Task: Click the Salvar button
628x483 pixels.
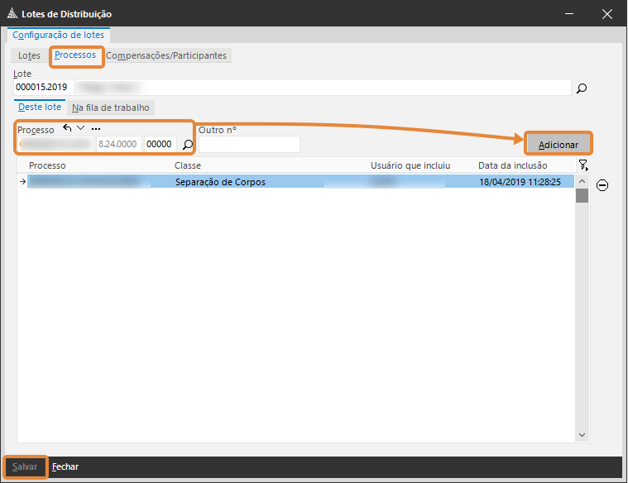Action: click(25, 466)
